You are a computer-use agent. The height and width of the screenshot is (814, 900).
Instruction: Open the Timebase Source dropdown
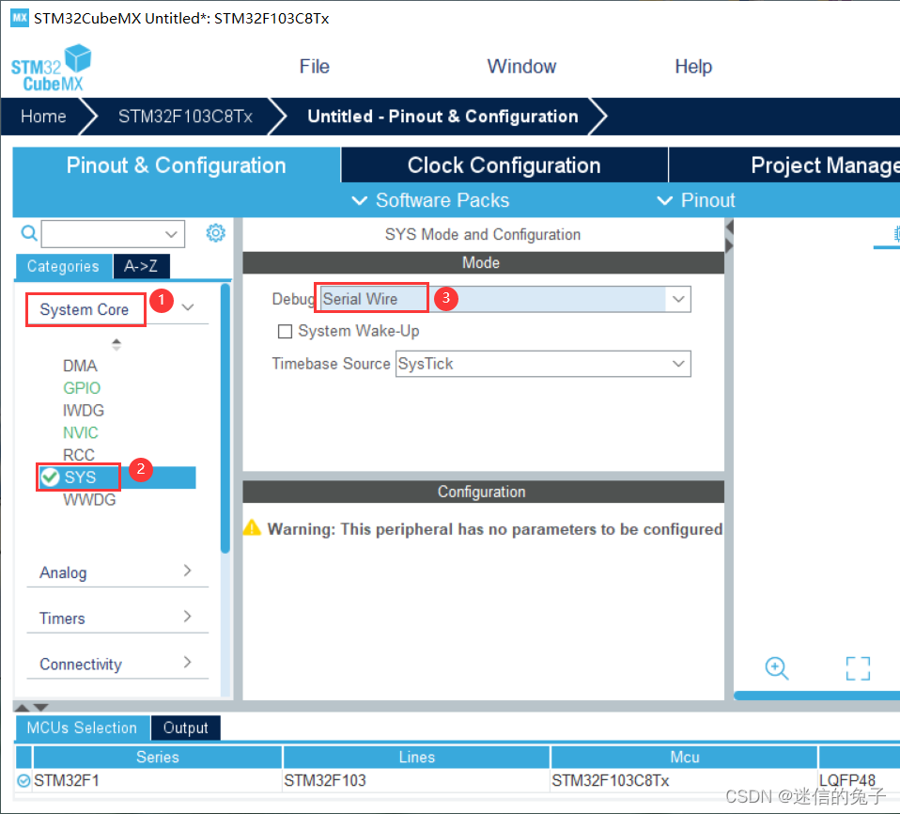coord(678,364)
